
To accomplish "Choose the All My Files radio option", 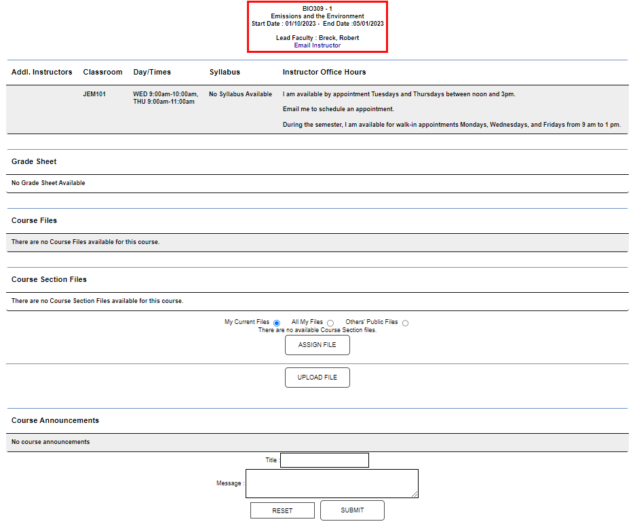I will coord(330,323).
